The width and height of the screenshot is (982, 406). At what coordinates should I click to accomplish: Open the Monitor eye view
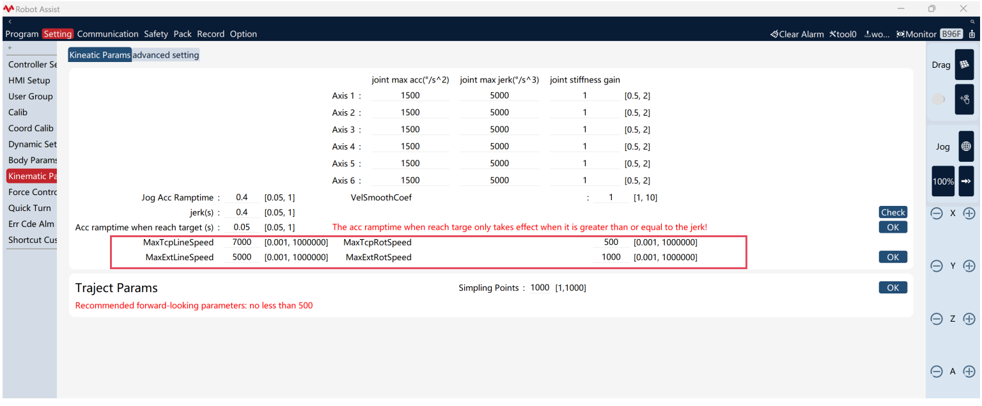click(x=916, y=35)
